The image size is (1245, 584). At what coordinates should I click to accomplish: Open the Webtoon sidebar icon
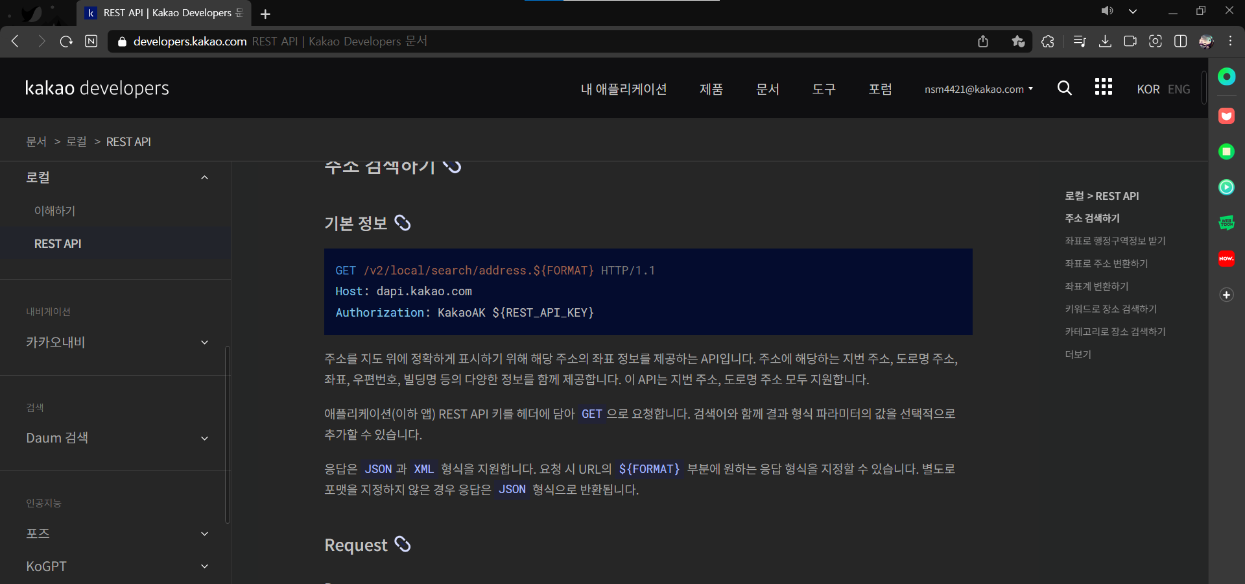click(x=1226, y=223)
